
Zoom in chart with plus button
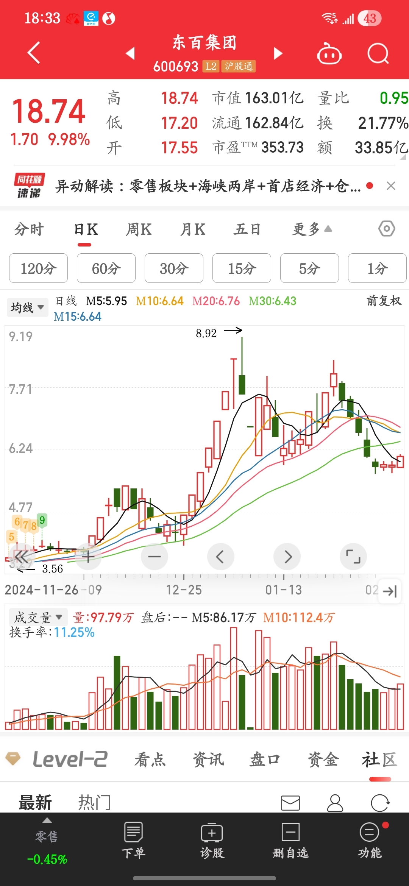(88, 557)
